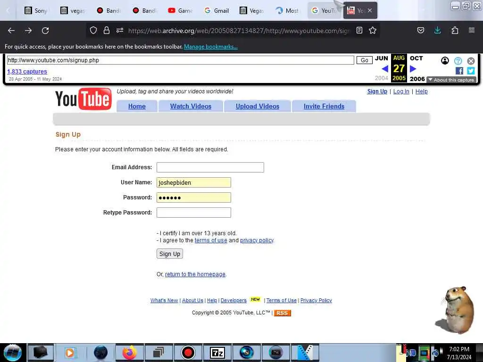Bookmark this page with the star icon
This screenshot has height=362, width=483.
click(x=373, y=30)
